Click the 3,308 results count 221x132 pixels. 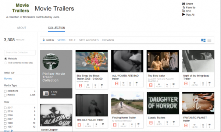[x=9, y=40]
